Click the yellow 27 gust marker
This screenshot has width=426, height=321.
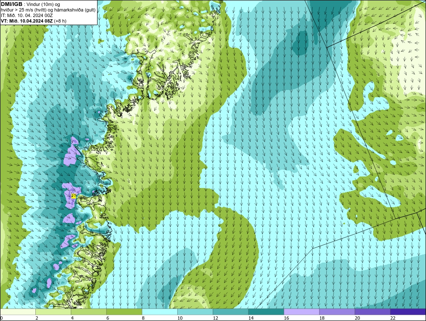pyautogui.click(x=74, y=196)
